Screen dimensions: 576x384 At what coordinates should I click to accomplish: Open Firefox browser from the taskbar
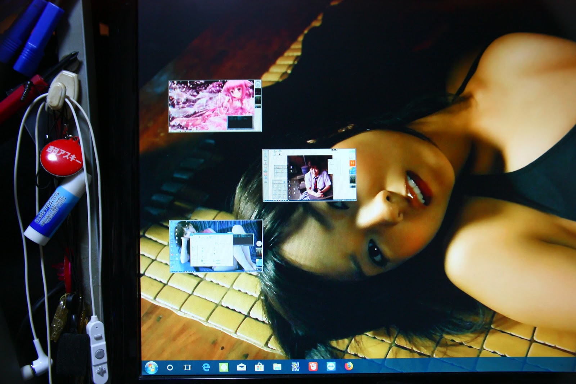click(348, 366)
